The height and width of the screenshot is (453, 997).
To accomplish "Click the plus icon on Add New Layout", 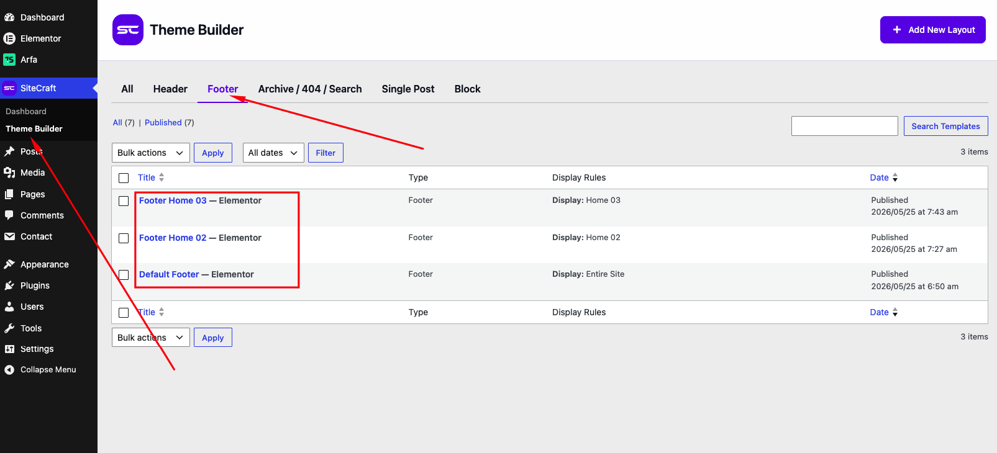I will (x=897, y=30).
